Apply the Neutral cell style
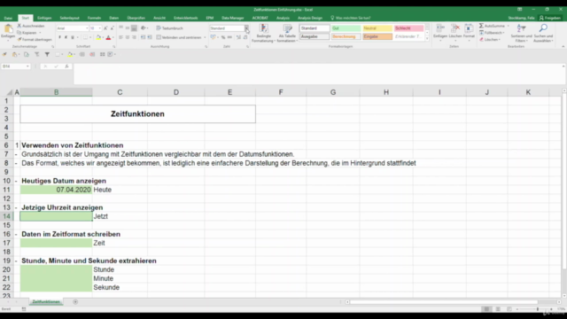567x319 pixels. point(377,28)
